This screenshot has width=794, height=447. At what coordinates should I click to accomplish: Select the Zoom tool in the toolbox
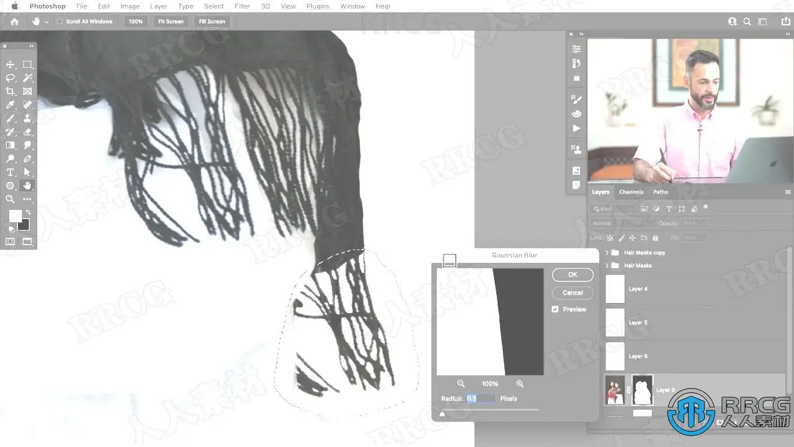tap(11, 199)
